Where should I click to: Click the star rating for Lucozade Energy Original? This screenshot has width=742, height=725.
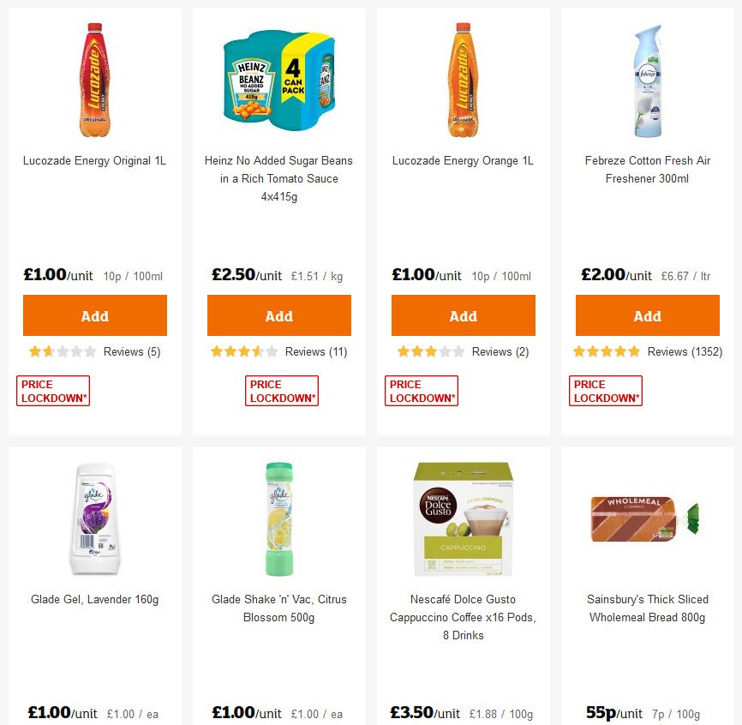62,351
